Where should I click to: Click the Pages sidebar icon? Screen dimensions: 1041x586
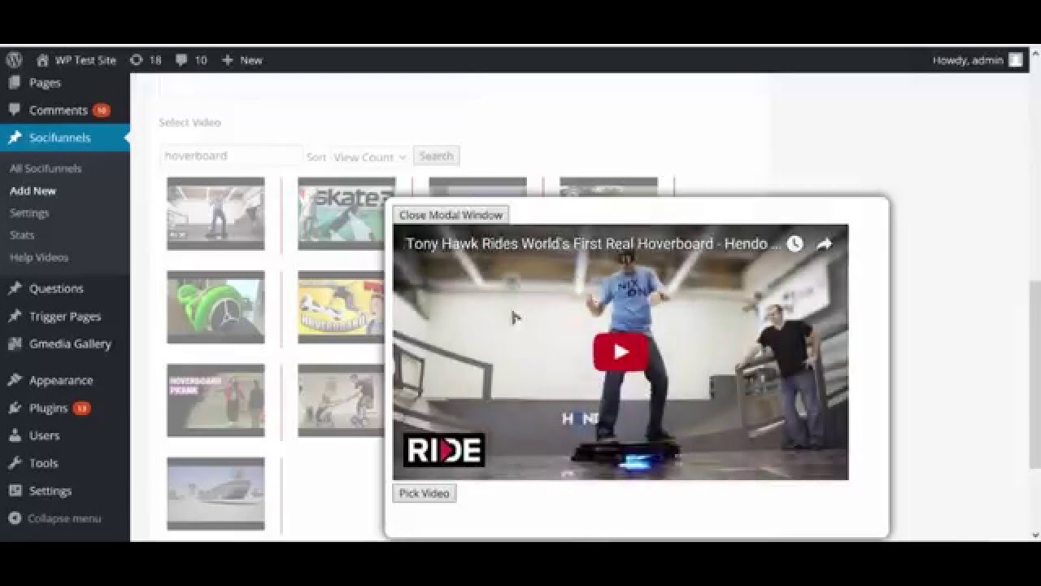tap(14, 82)
